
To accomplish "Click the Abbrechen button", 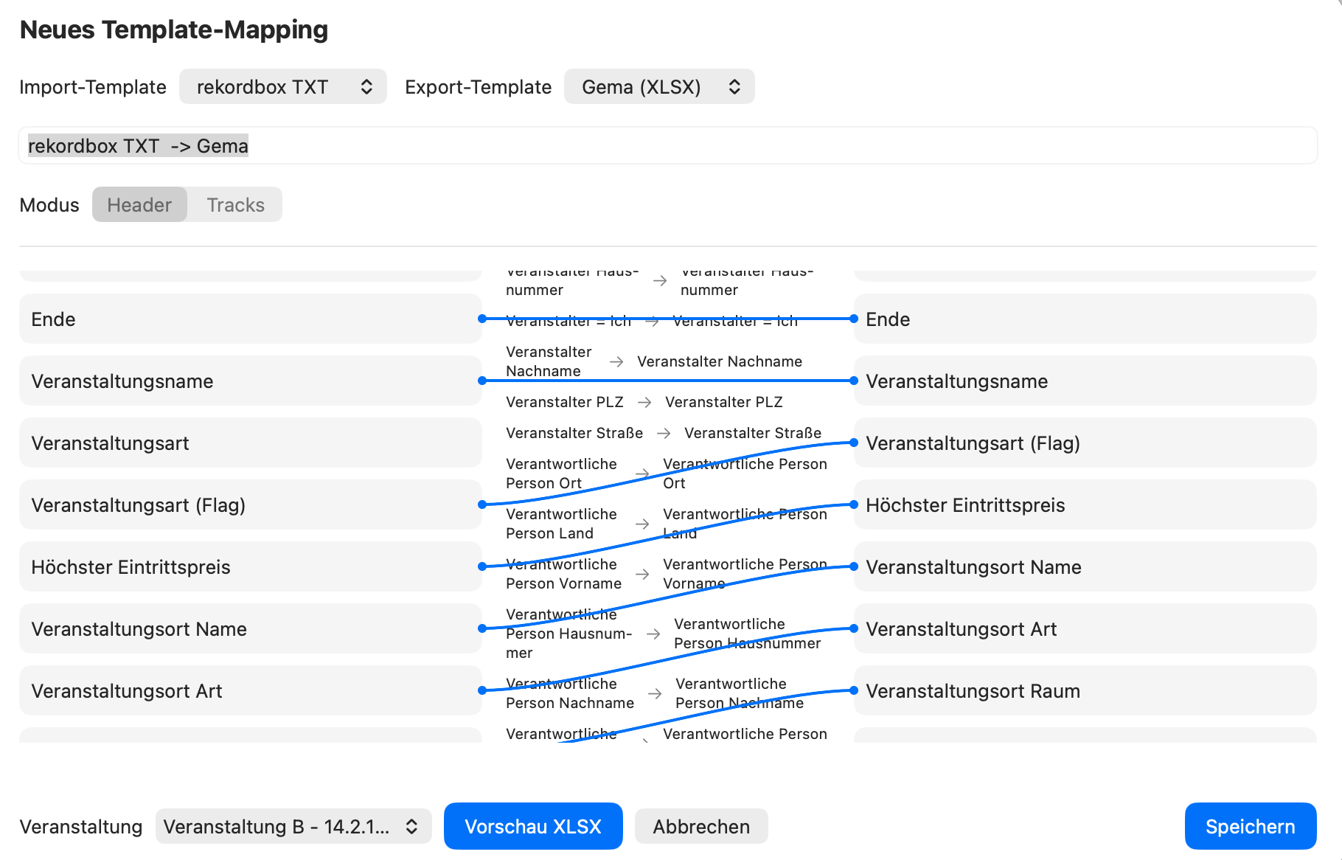I will coord(700,826).
